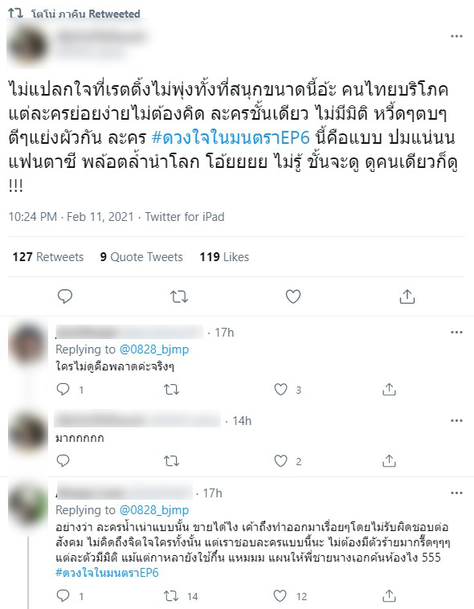Like the 17h reply with 3 likes

tap(280, 389)
